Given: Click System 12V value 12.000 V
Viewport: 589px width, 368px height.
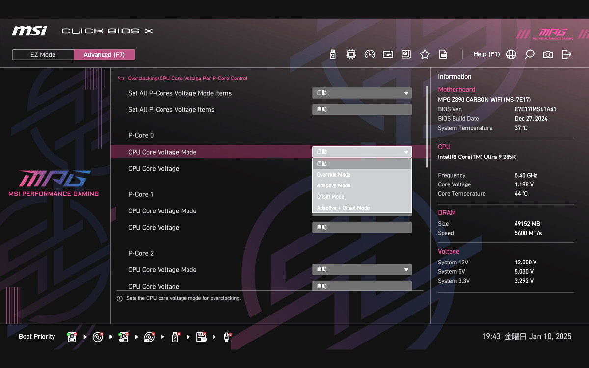Looking at the screenshot, I should click(526, 263).
